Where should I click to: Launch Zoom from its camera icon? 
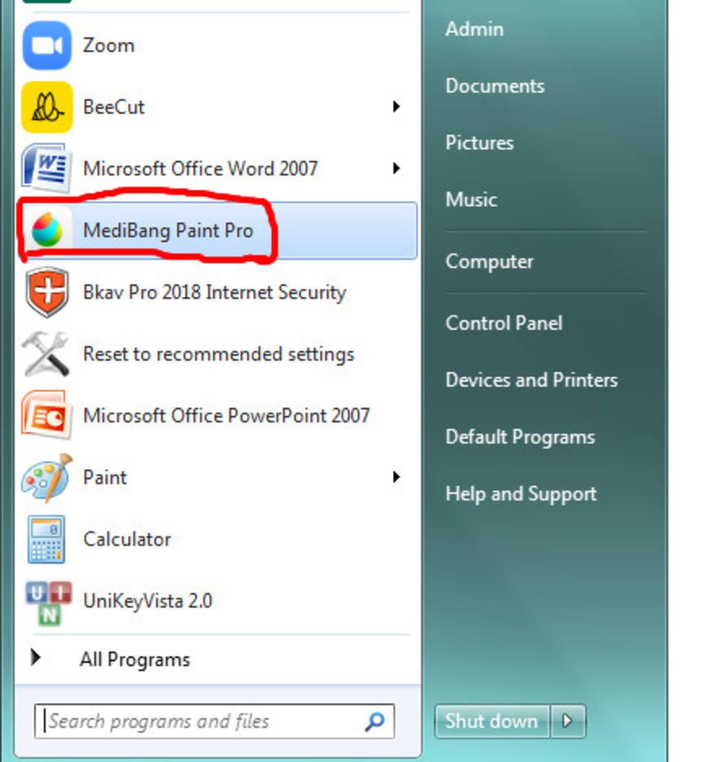pos(47,45)
